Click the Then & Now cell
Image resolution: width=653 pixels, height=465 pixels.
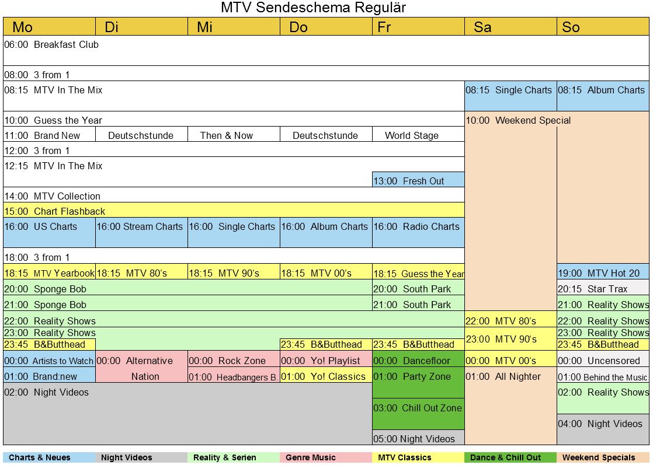tap(234, 134)
